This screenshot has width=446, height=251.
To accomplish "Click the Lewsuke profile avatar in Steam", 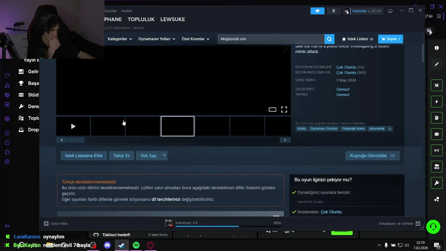I will [347, 11].
